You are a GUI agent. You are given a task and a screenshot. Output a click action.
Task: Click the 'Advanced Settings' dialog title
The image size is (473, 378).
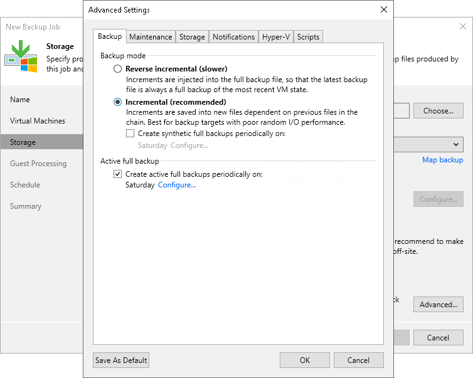point(119,10)
